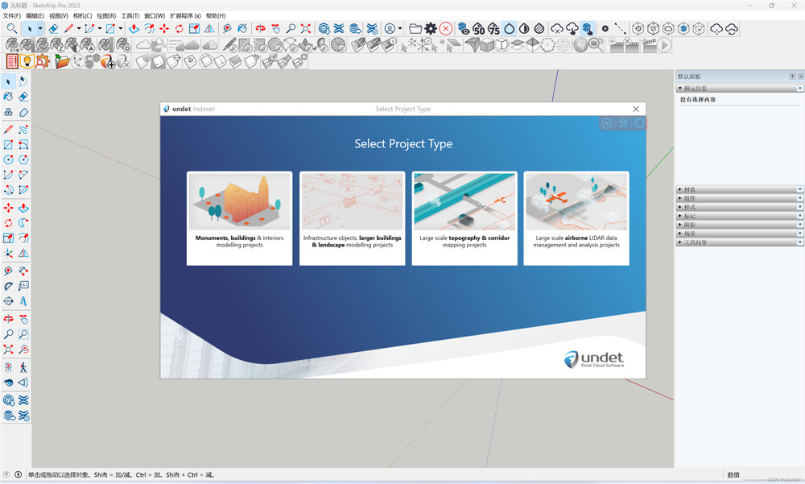Image resolution: width=805 pixels, height=484 pixels.
Task: Open the user account dropdown arrow
Action: [400, 29]
